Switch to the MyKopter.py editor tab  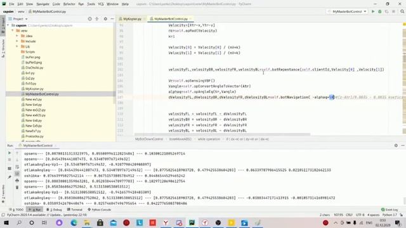(x=132, y=19)
